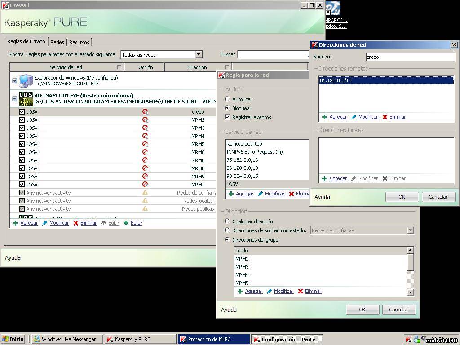This screenshot has height=345, width=460.
Task: Expand the Explorador de Windows tree node
Action: click(x=15, y=80)
